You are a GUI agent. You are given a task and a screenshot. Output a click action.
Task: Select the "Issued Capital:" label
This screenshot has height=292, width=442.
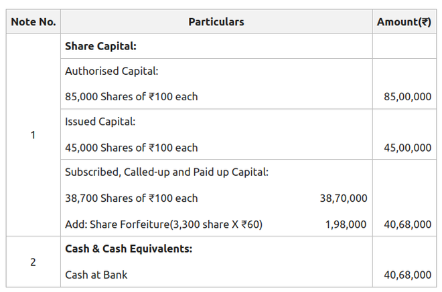coord(100,122)
